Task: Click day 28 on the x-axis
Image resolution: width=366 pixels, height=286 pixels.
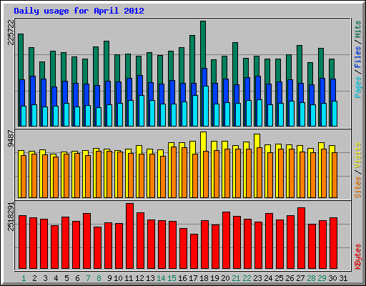Action: pyautogui.click(x=311, y=278)
